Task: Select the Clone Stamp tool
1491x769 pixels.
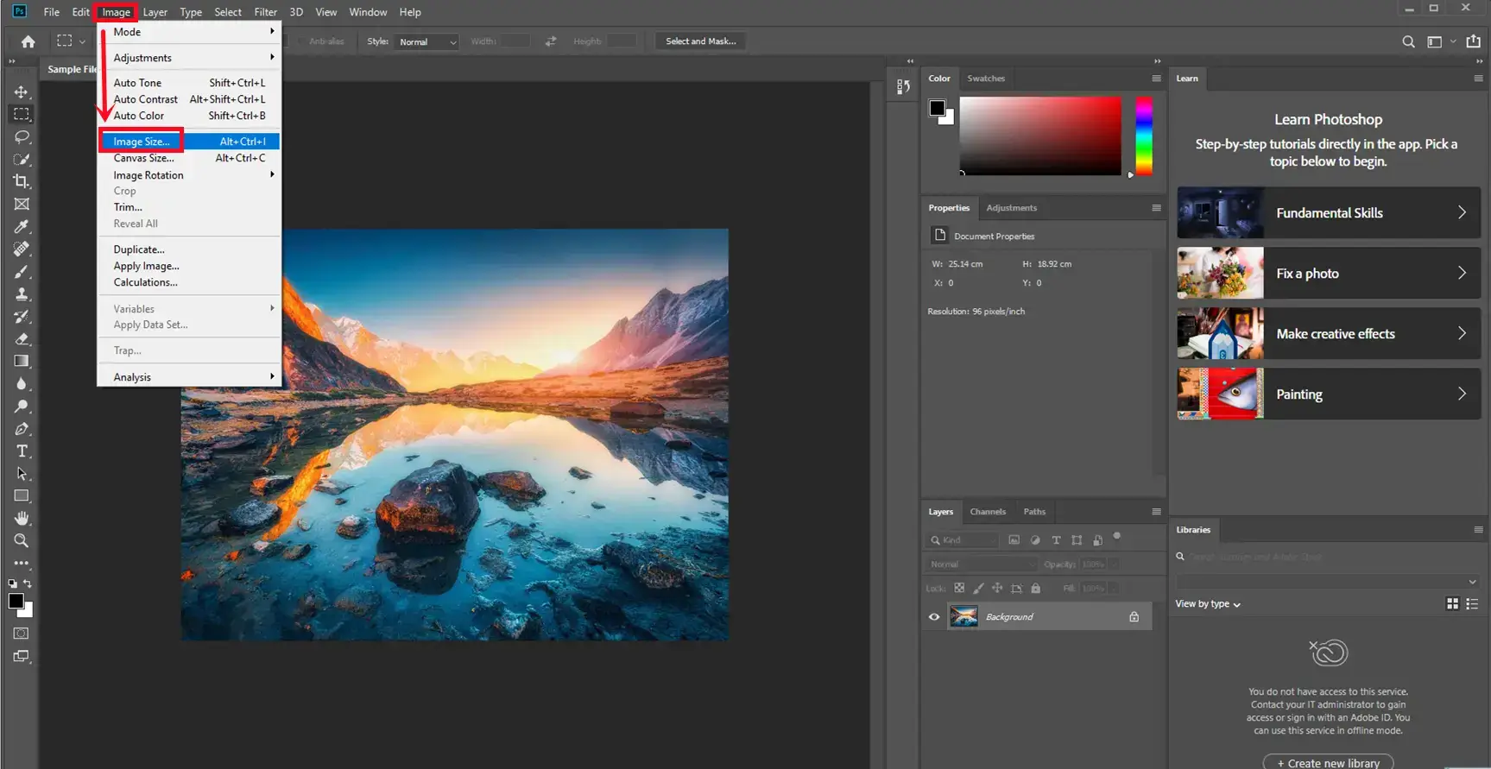Action: click(x=22, y=293)
